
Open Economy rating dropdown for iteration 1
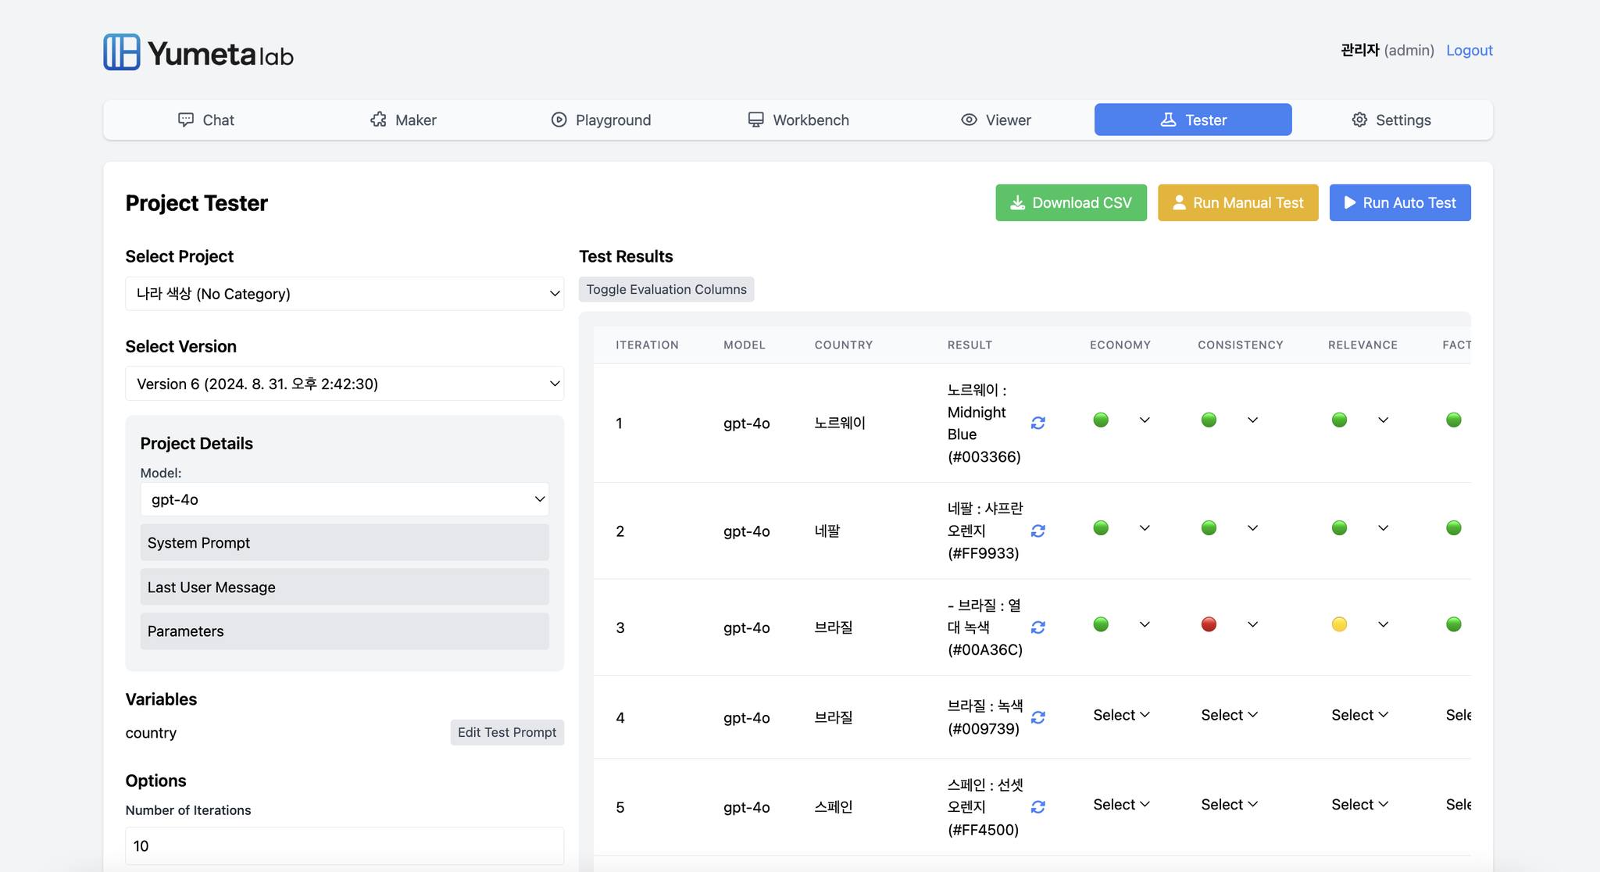point(1145,420)
